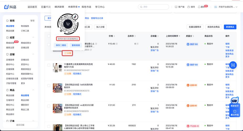243x131 pixels.
Task: Click 分享 under Ss时尚简约韩版发夹
Action: point(68,94)
